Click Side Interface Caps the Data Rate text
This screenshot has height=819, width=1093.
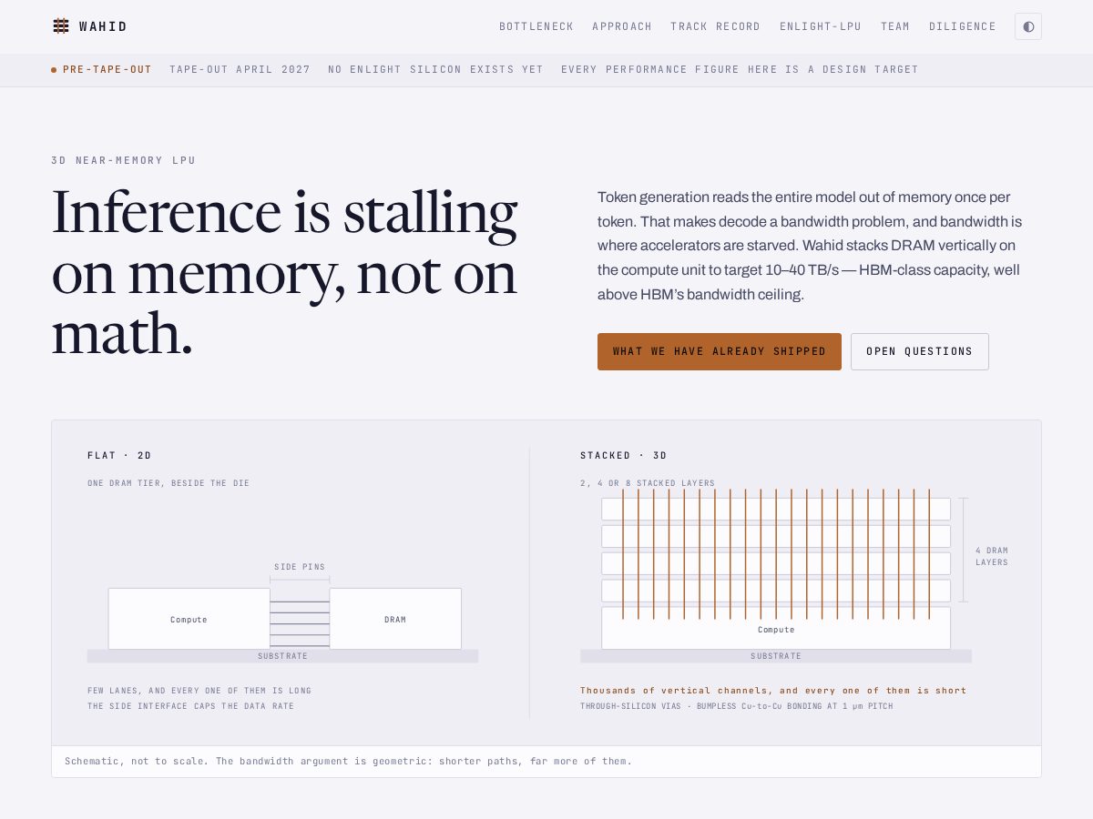(x=191, y=706)
